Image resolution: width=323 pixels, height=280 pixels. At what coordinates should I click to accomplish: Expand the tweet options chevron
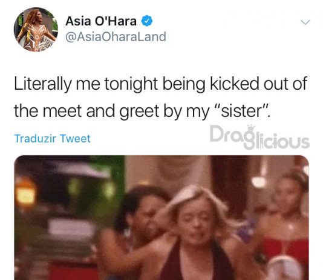[305, 22]
